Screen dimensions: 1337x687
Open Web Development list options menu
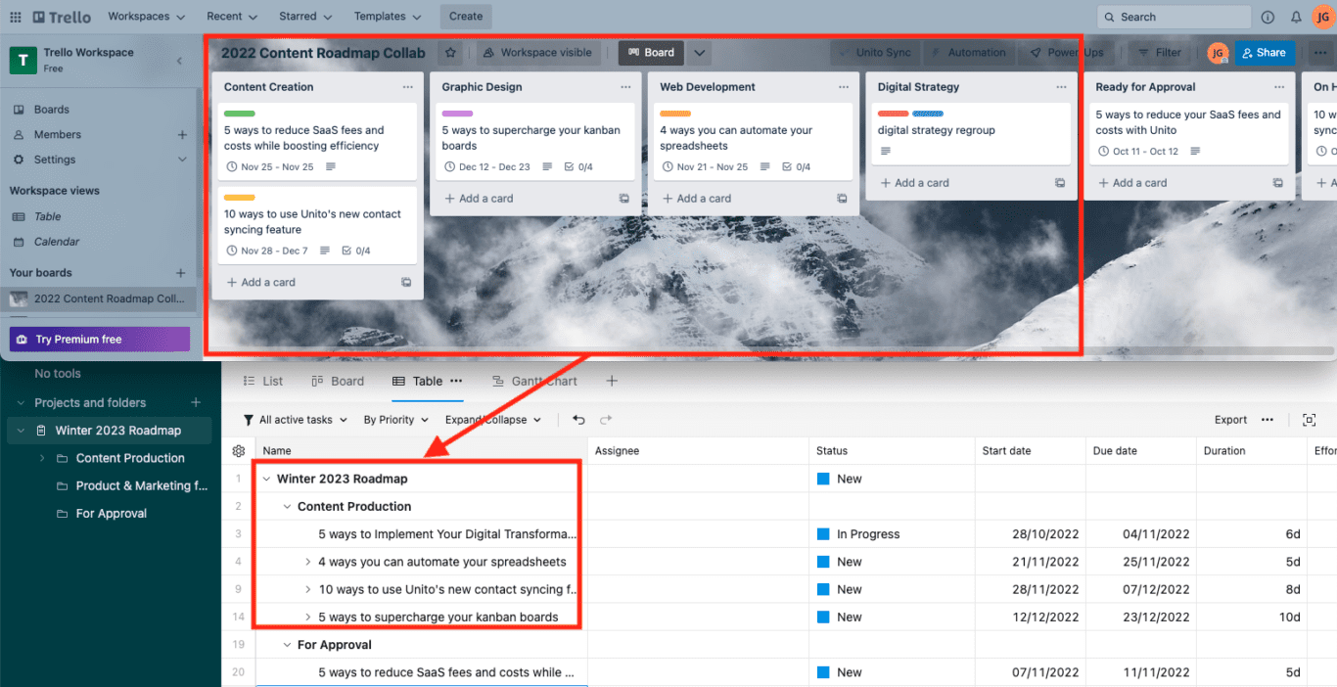pos(844,87)
